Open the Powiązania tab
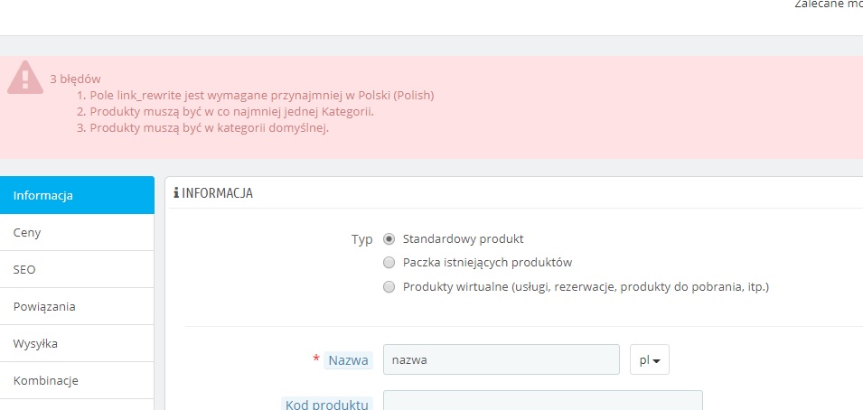863x410 pixels. coord(77,306)
